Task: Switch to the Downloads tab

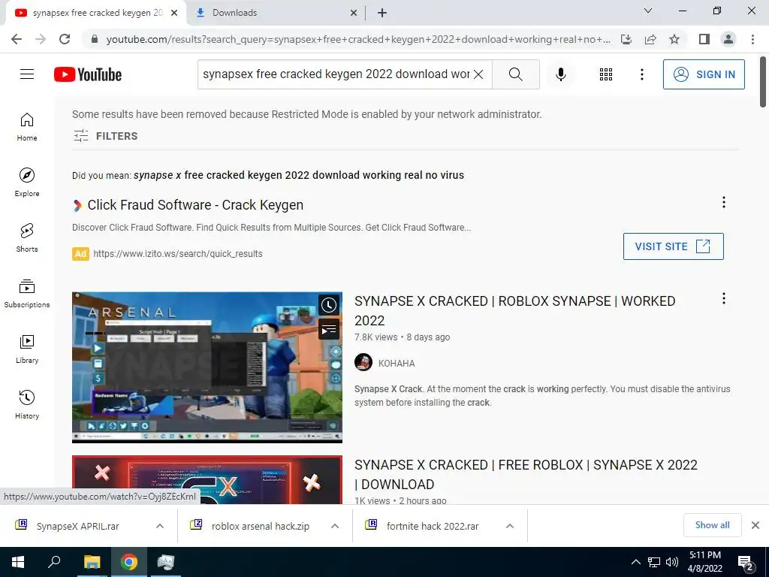Action: coord(275,13)
